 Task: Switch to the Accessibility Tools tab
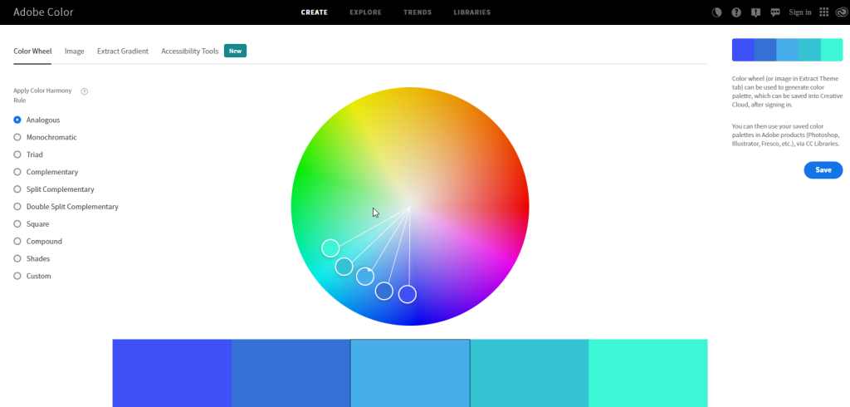pos(190,51)
